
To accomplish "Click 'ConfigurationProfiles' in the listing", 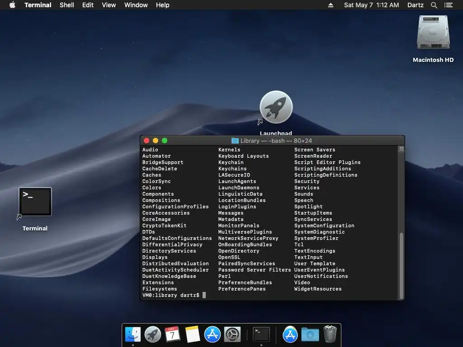I will coord(175,206).
